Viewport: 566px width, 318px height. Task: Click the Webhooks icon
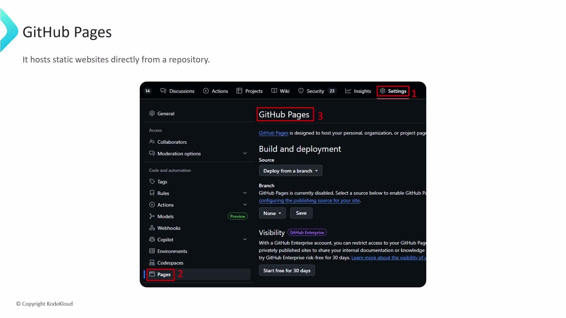[x=152, y=228]
